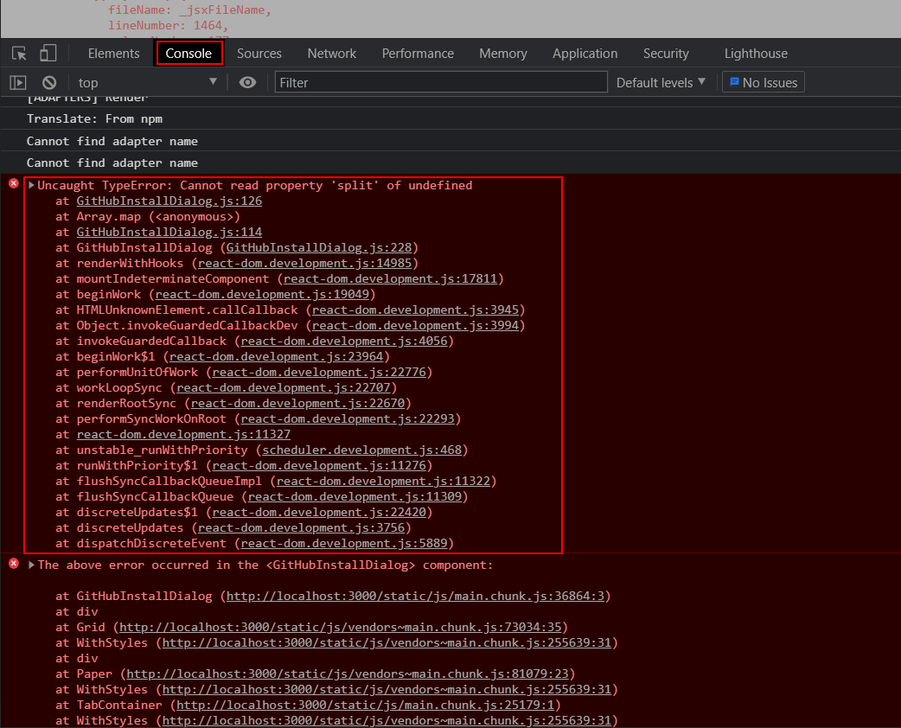Activate the inspect element picker icon

[19, 54]
